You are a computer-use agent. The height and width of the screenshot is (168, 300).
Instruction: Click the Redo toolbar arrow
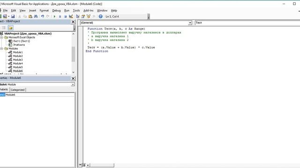click(x=48, y=17)
